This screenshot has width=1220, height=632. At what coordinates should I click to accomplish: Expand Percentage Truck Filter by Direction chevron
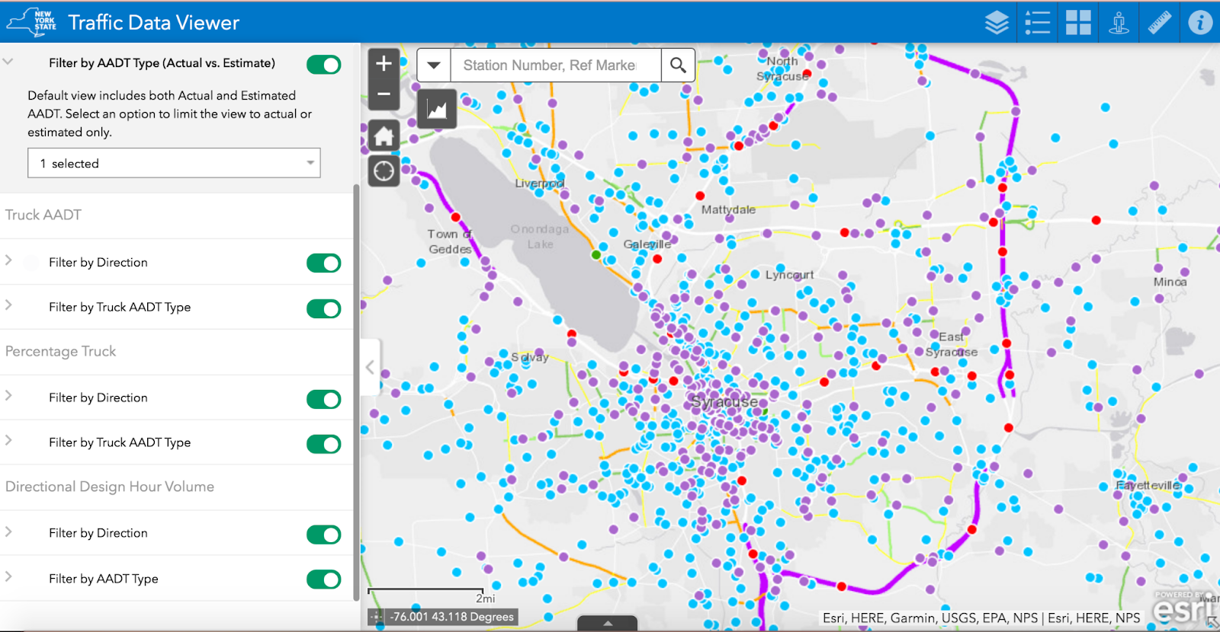[x=8, y=396]
